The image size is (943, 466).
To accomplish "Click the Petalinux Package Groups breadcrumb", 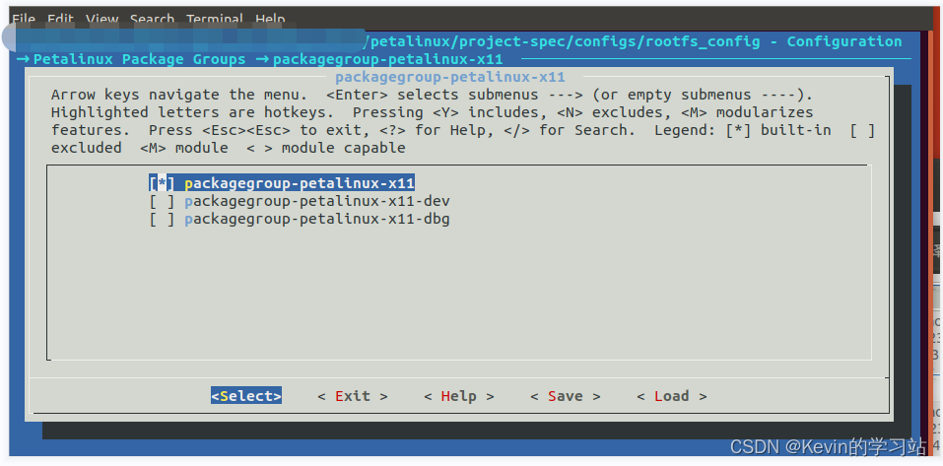I will tap(140, 59).
